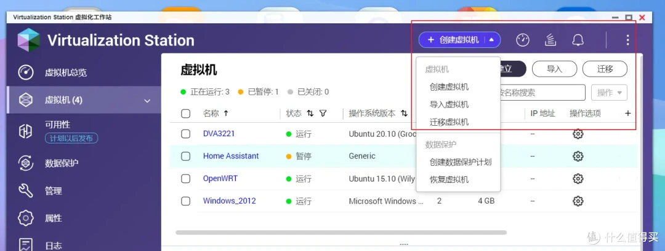
Task: Click Microsoft Windows OS cell
Action: coord(386,201)
